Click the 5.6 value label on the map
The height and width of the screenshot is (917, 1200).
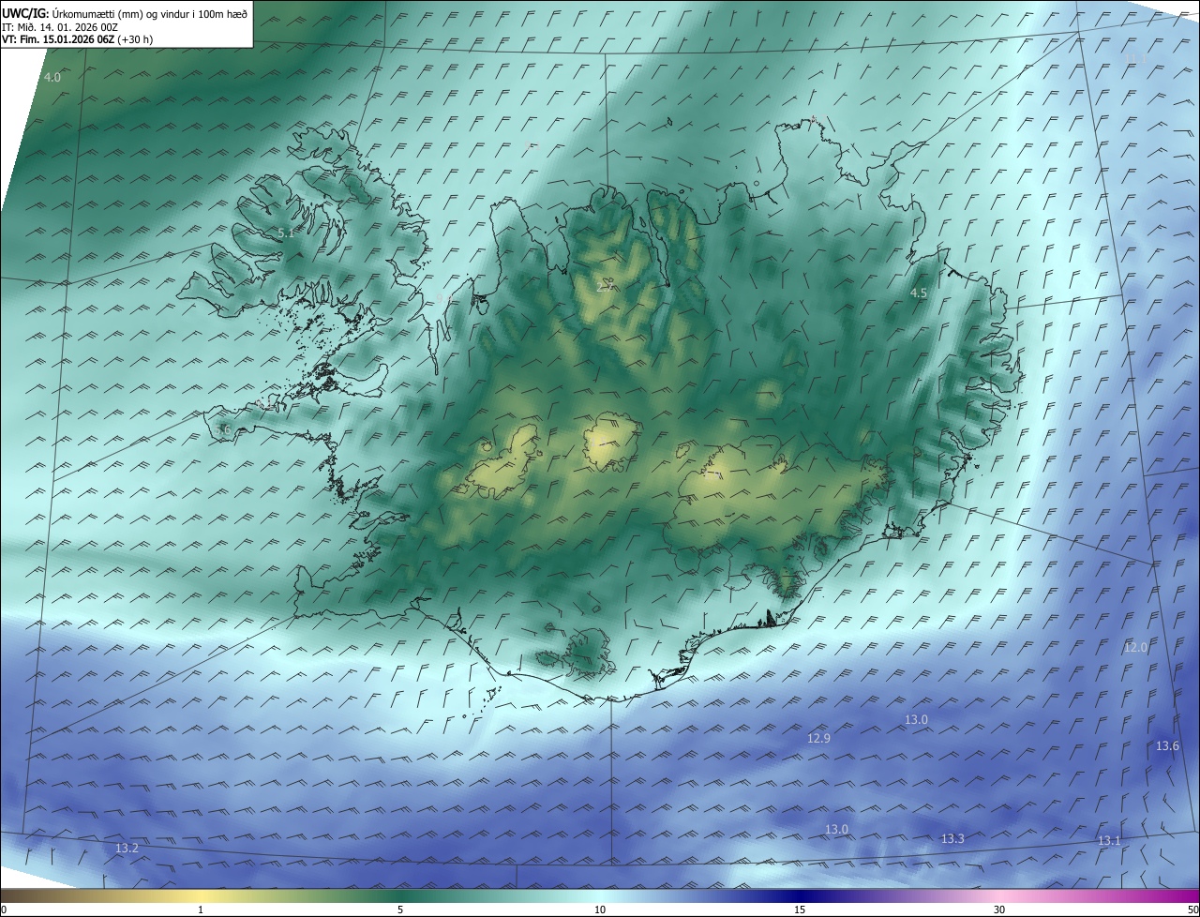pos(222,429)
